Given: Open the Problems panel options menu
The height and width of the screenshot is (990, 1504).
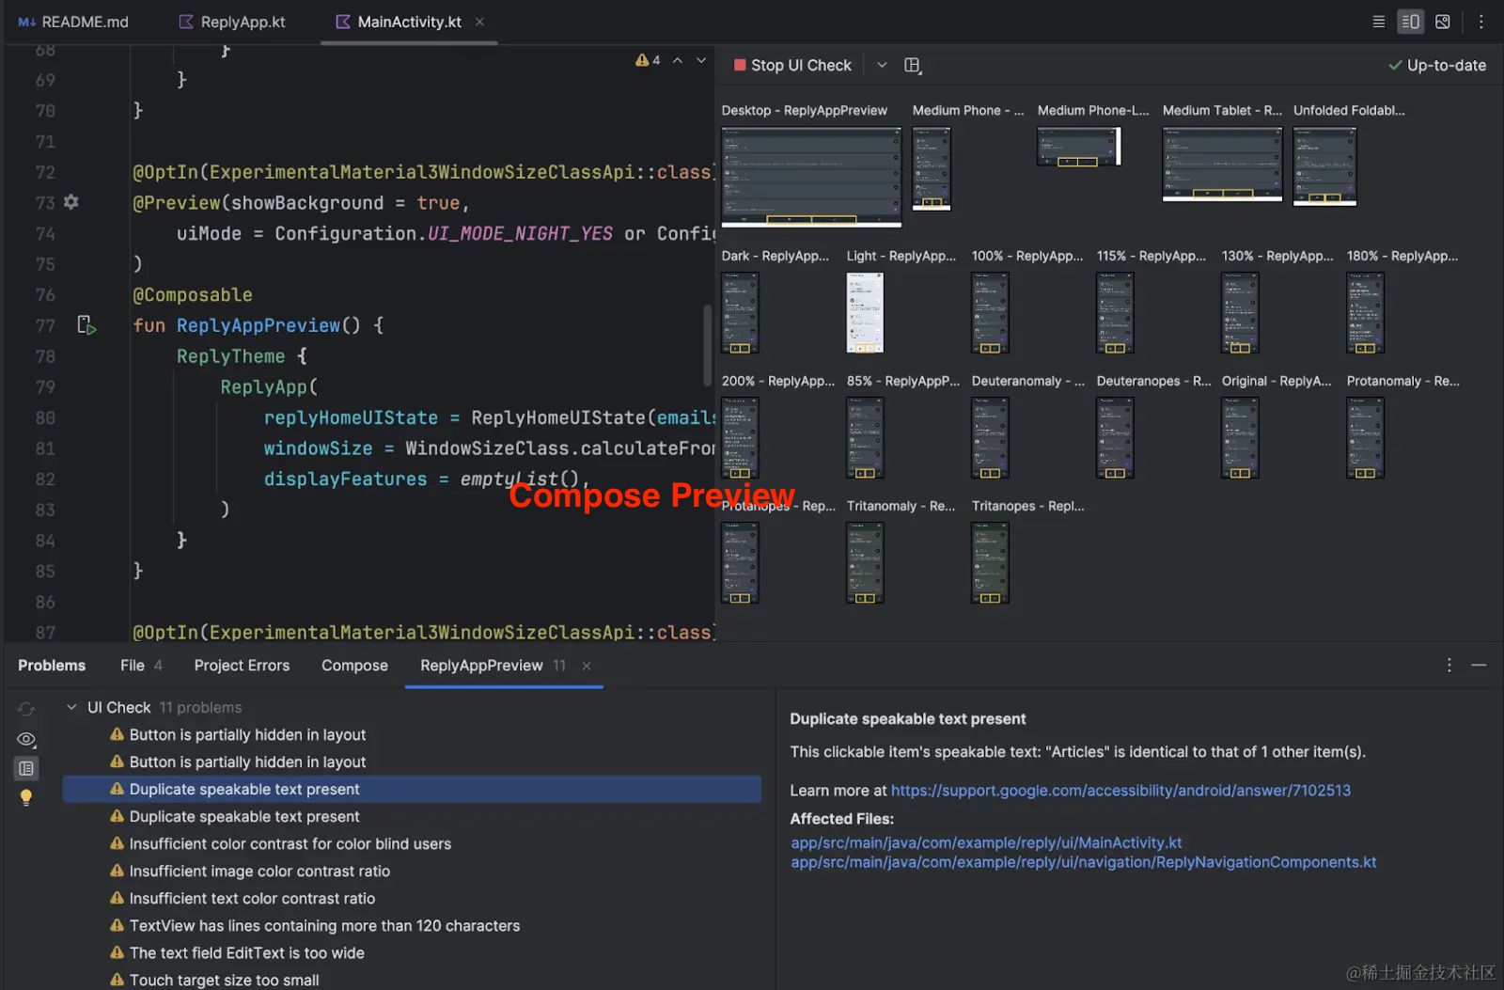Looking at the screenshot, I should [1449, 665].
